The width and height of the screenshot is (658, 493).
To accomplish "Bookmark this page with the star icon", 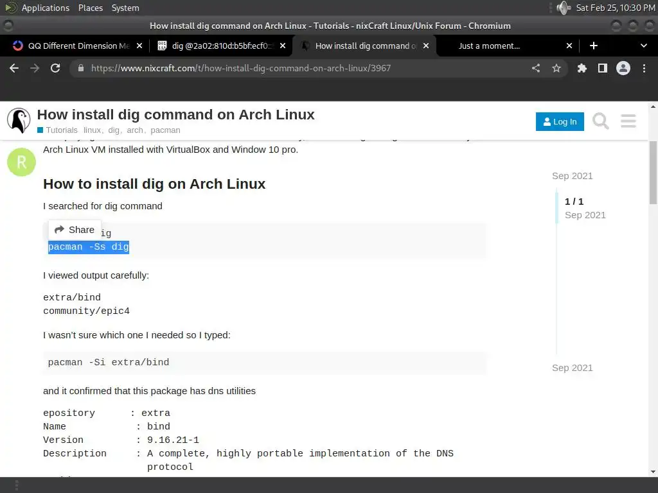I will pyautogui.click(x=556, y=68).
